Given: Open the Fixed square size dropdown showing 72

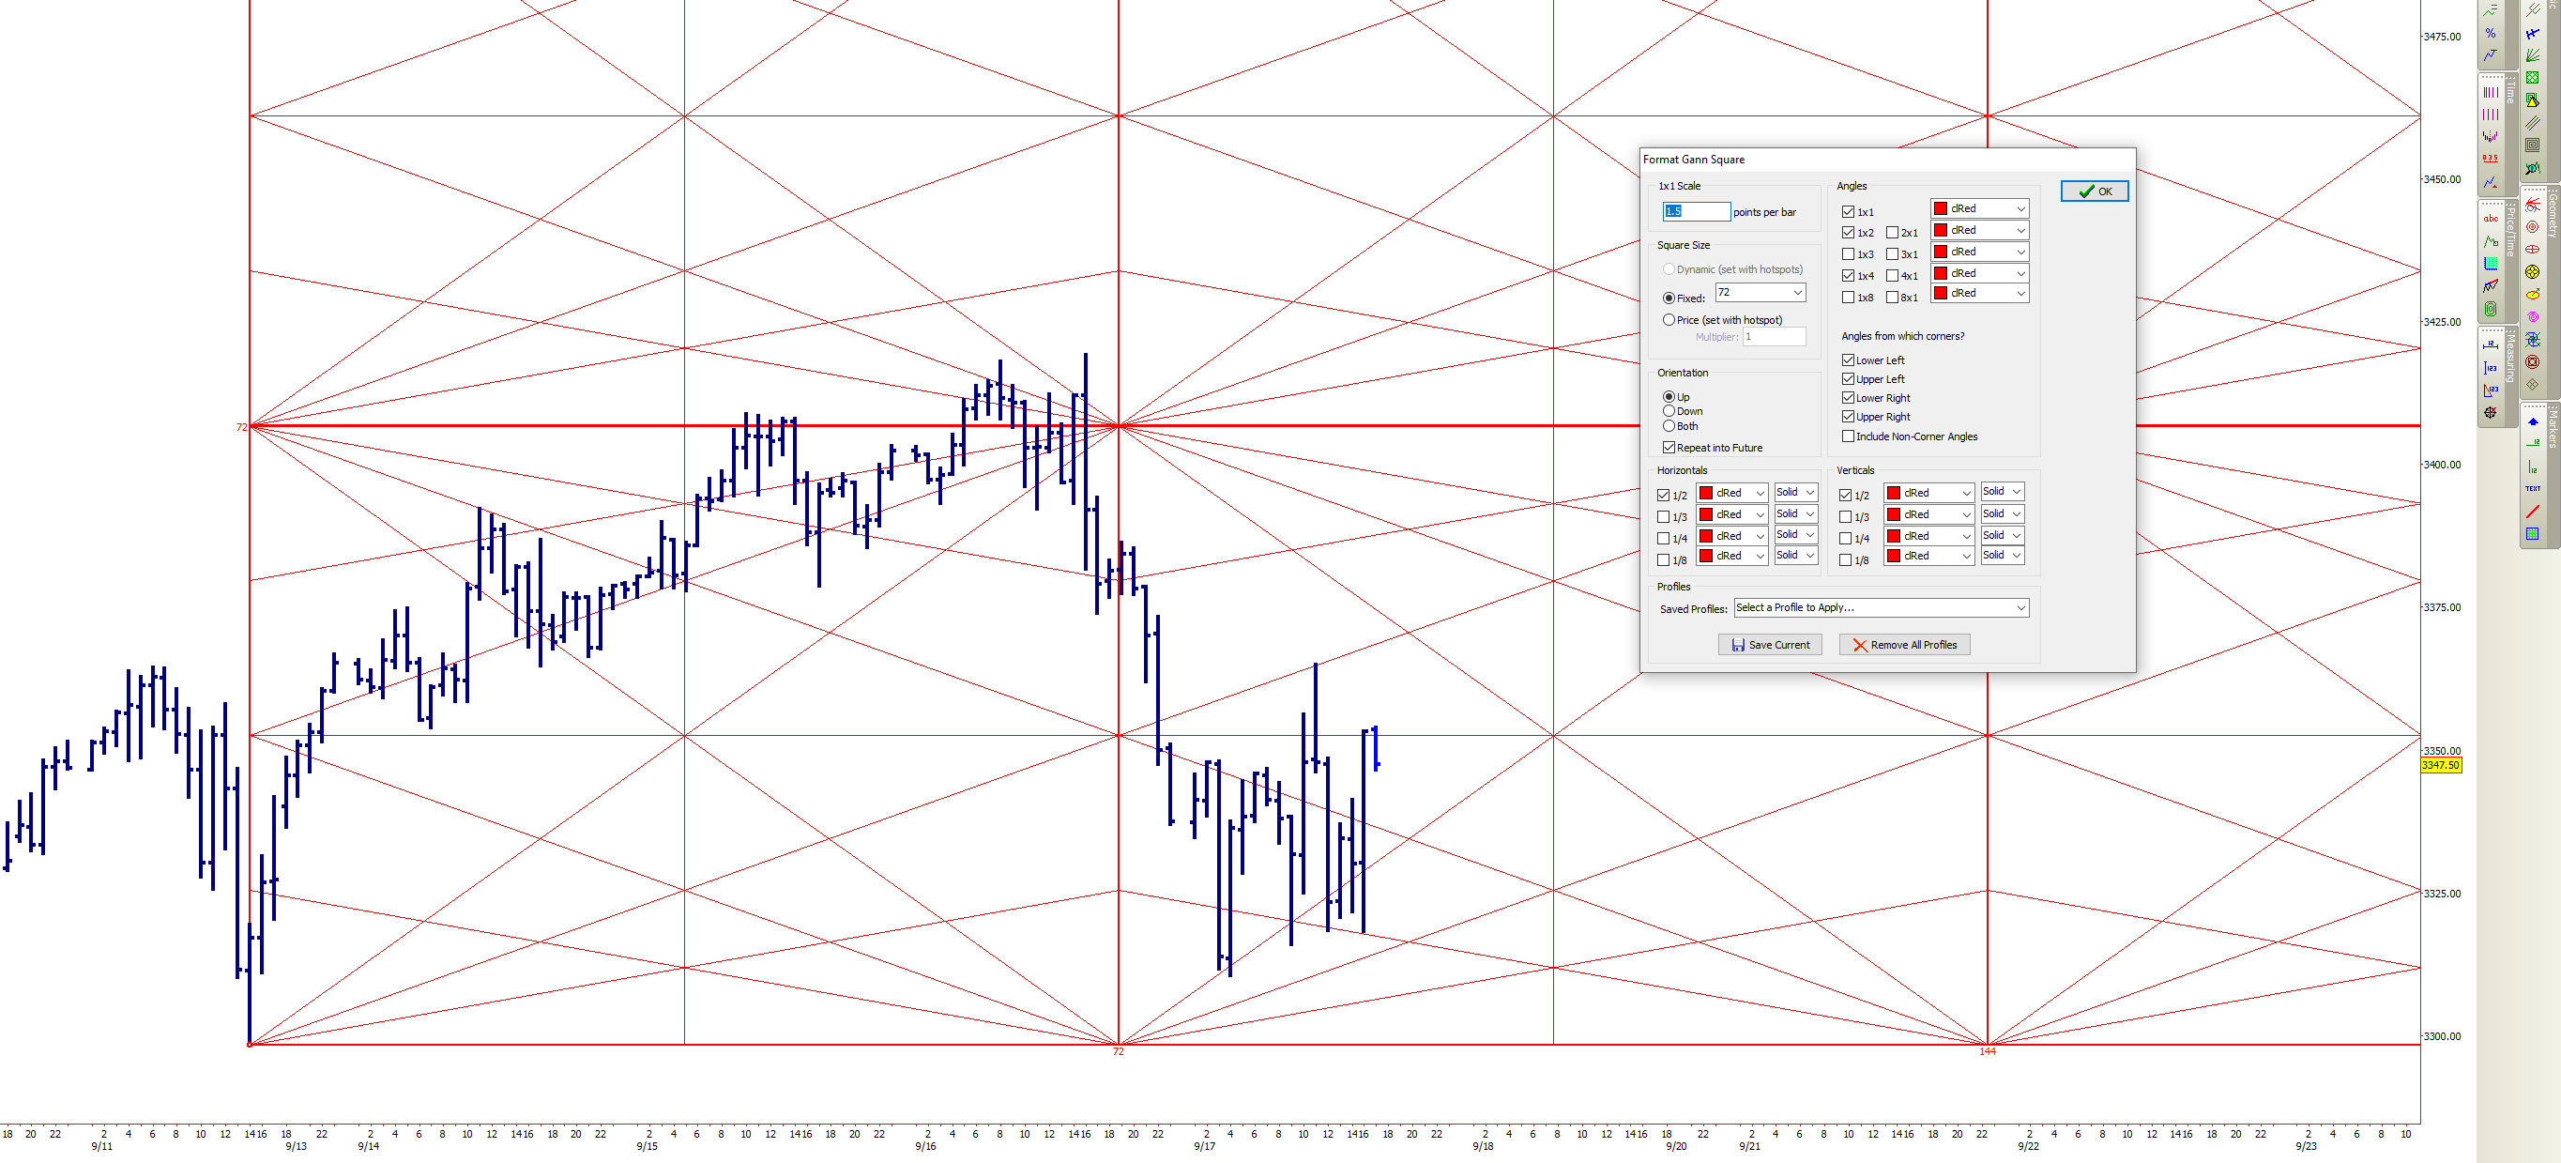Looking at the screenshot, I should coord(1760,292).
